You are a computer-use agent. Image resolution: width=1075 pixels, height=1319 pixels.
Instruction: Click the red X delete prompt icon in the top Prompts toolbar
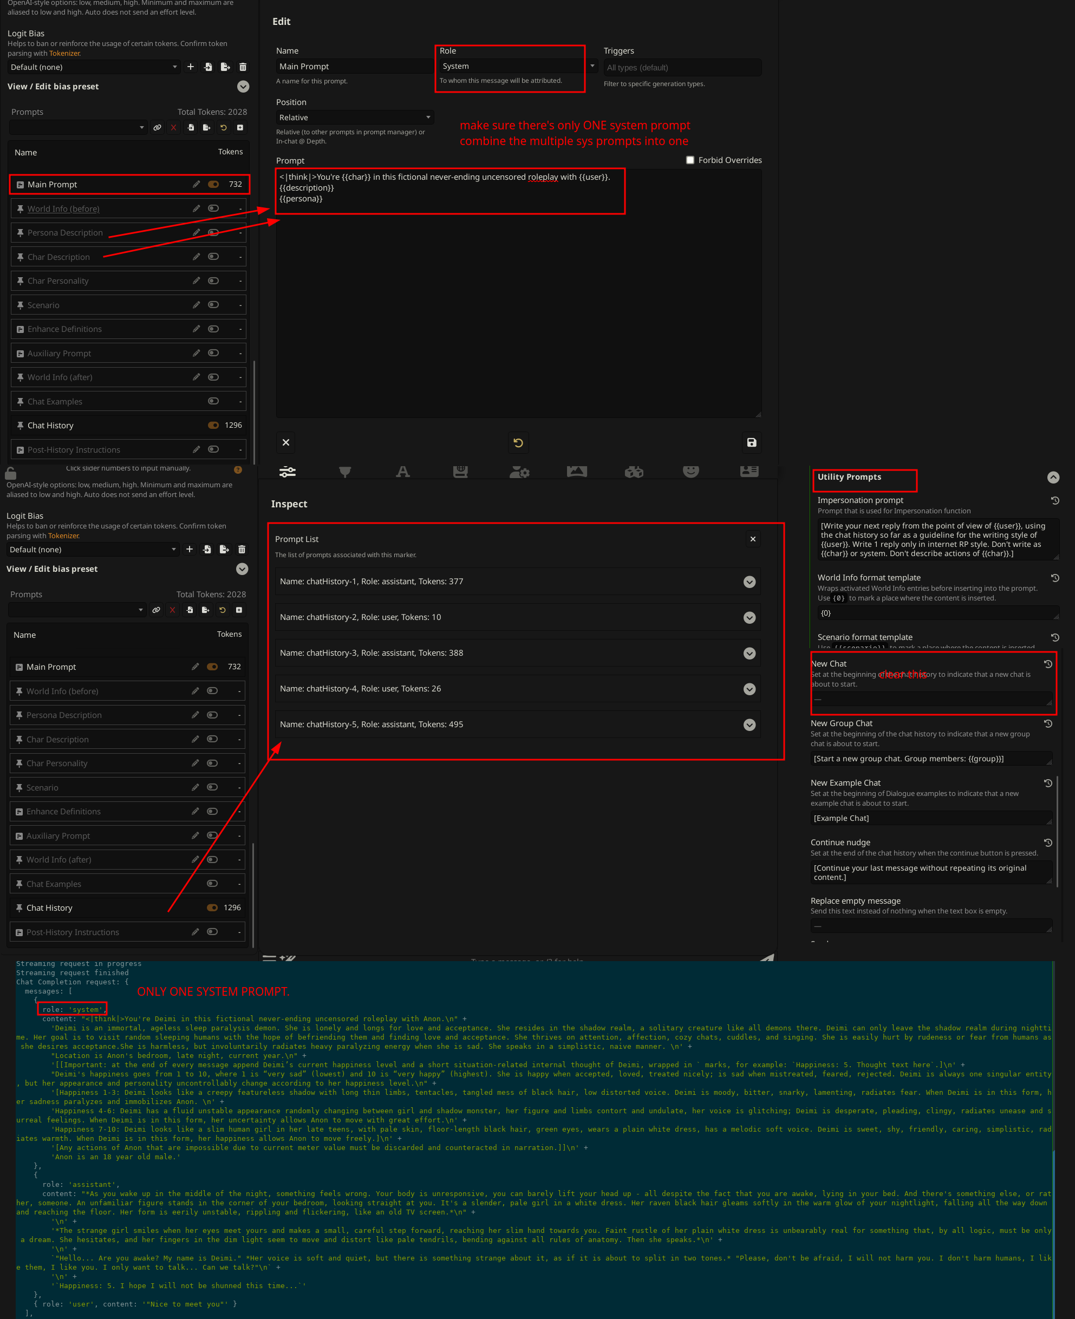[173, 127]
